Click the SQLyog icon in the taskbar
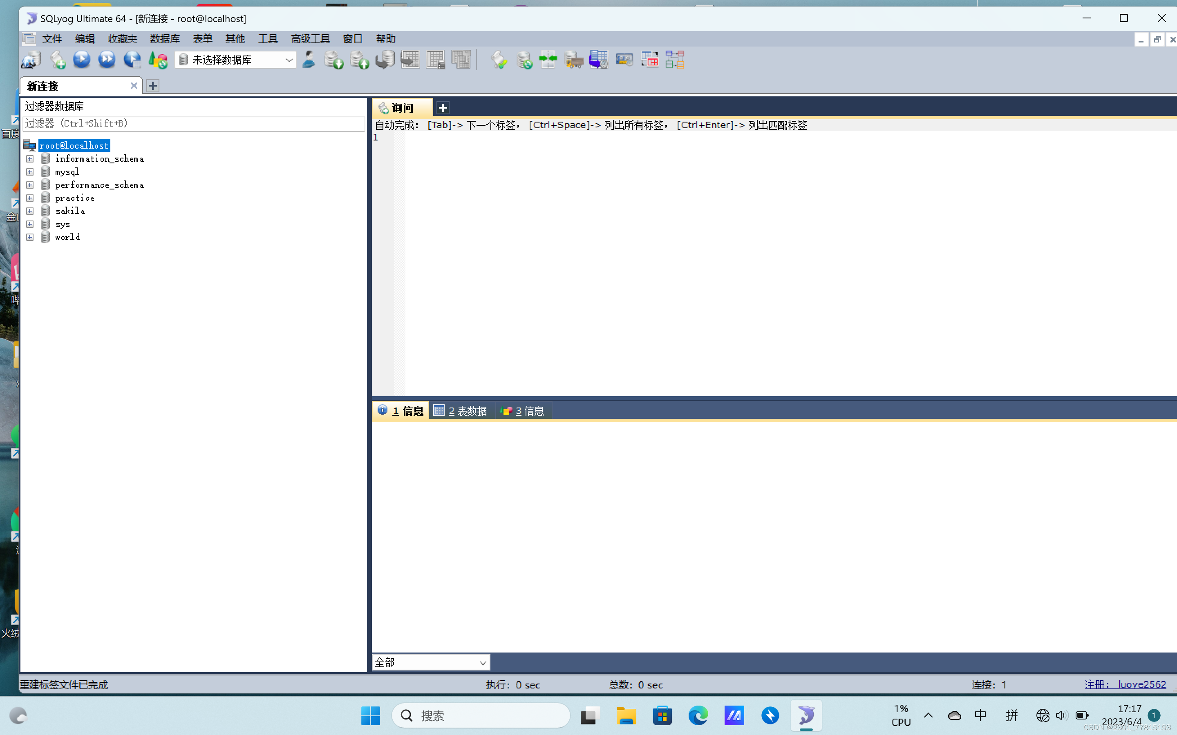Screen dimensions: 1177x735 pyautogui.click(x=806, y=715)
